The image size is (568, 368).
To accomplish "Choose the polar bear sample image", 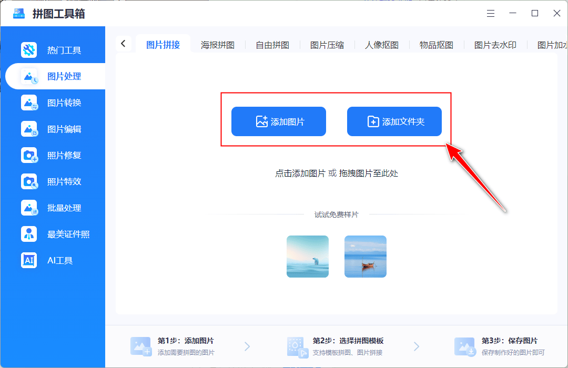I will coord(308,257).
